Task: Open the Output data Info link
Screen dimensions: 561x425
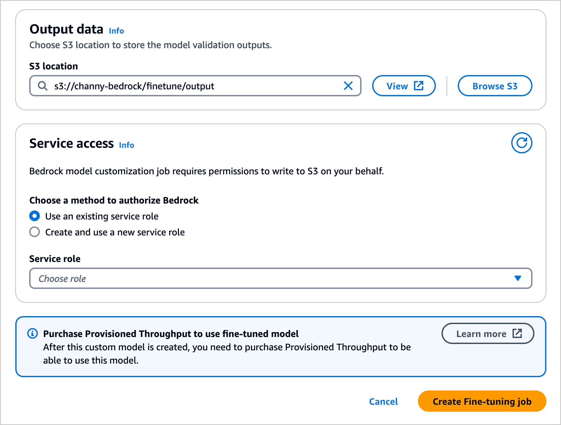Action: [116, 31]
